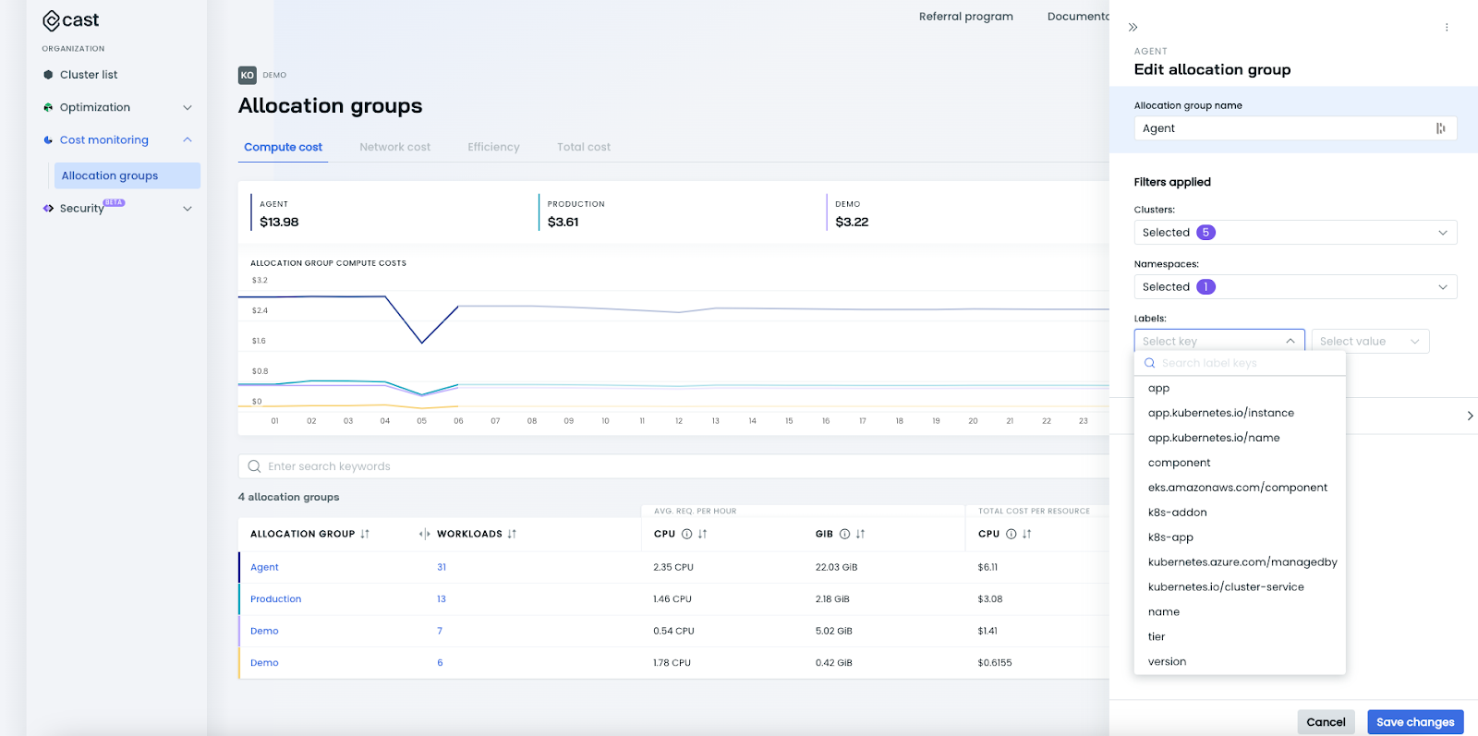Switch to Network cost tab
Viewport: 1478px width, 736px height.
[x=394, y=147]
